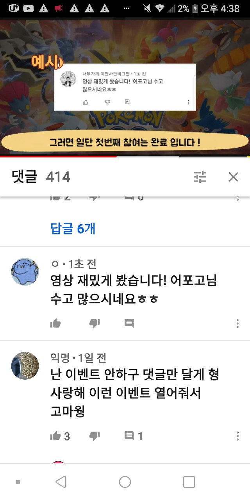Tap the Android back navigation button
250x500 pixels.
tap(61, 482)
